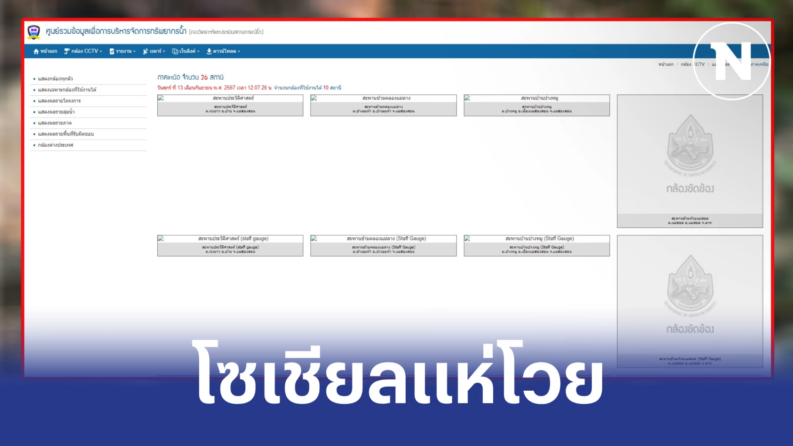
Task: Click the report chart icon beside รายงาน
Action: point(112,51)
